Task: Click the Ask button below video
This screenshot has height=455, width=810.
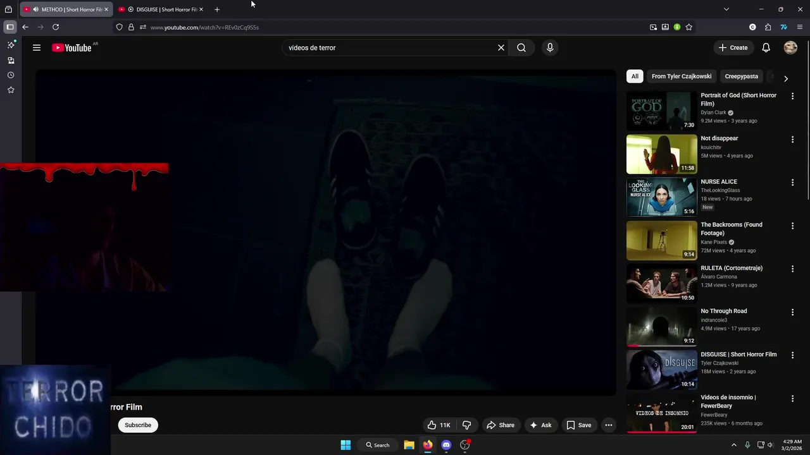Action: coord(540,425)
